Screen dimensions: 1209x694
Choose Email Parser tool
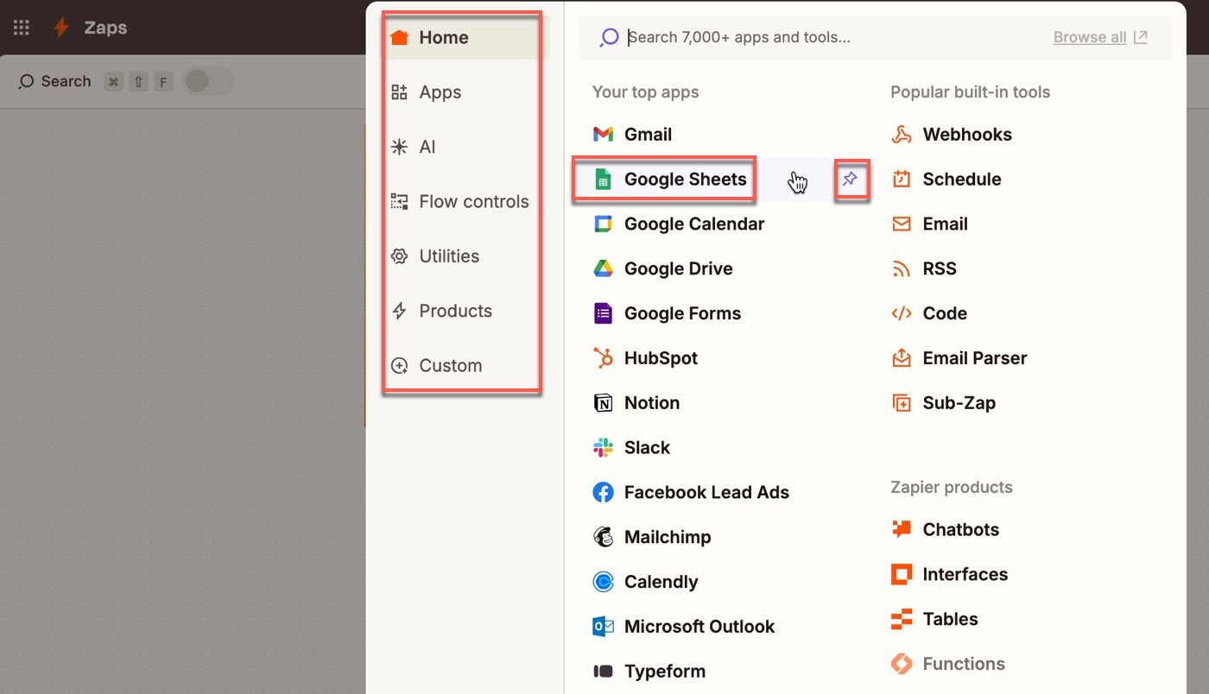959,358
